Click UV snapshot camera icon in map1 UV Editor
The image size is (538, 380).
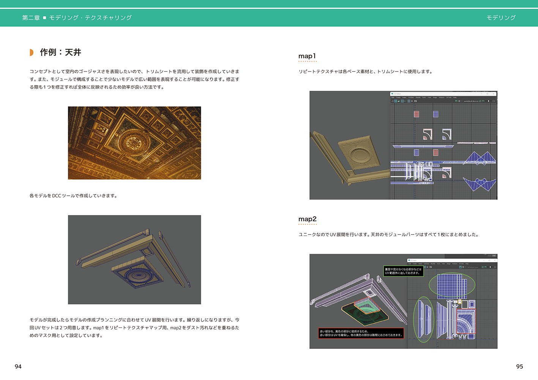415,101
